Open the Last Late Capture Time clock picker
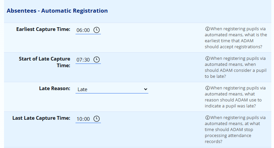Viewport: 274px width, 148px height. click(97, 119)
